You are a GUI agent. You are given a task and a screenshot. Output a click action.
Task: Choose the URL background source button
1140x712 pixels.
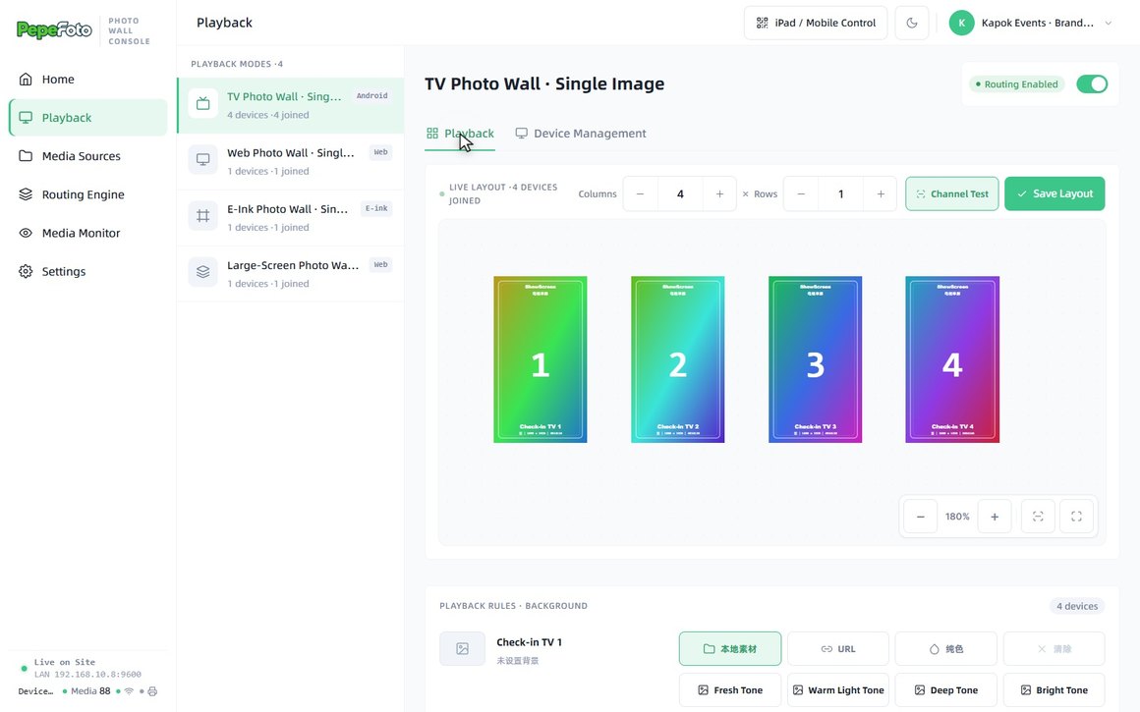tap(838, 649)
